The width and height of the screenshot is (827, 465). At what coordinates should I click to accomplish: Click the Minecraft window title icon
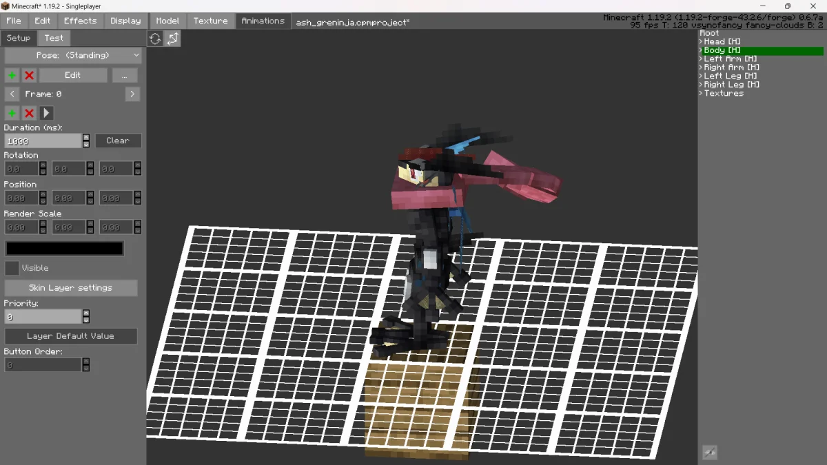[x=6, y=6]
